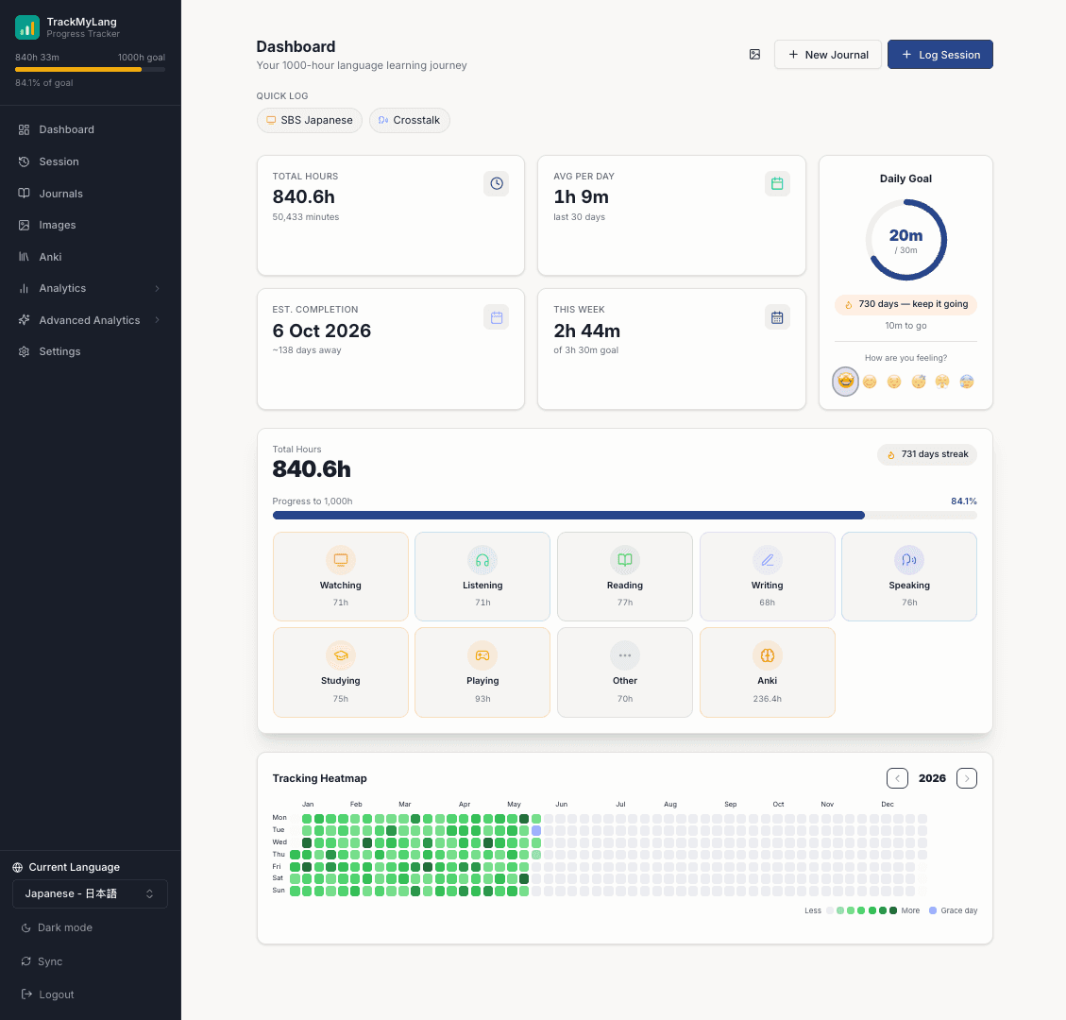This screenshot has width=1066, height=1020.
Task: Open the image gallery icon beside New Journal
Action: click(x=754, y=55)
